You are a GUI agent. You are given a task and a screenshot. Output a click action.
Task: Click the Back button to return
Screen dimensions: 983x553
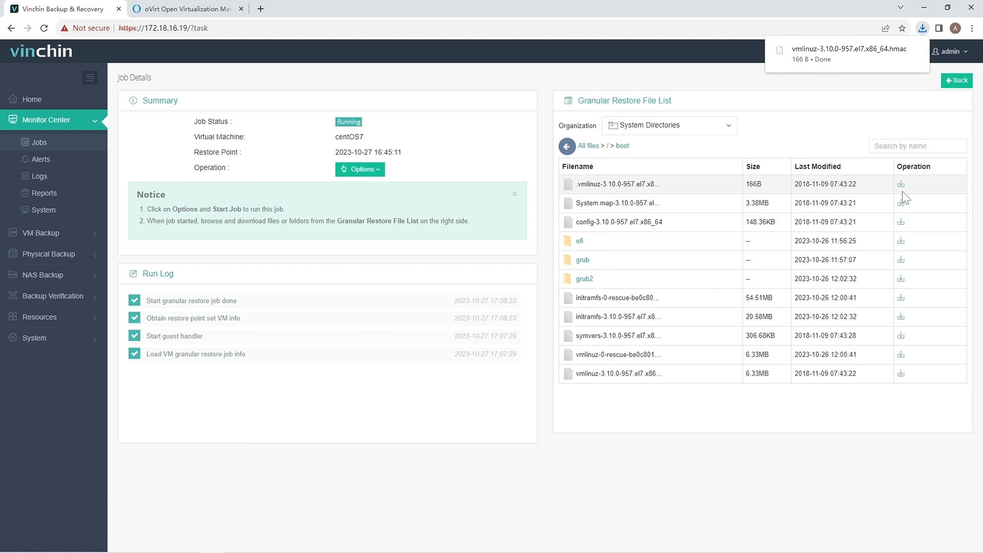click(957, 80)
